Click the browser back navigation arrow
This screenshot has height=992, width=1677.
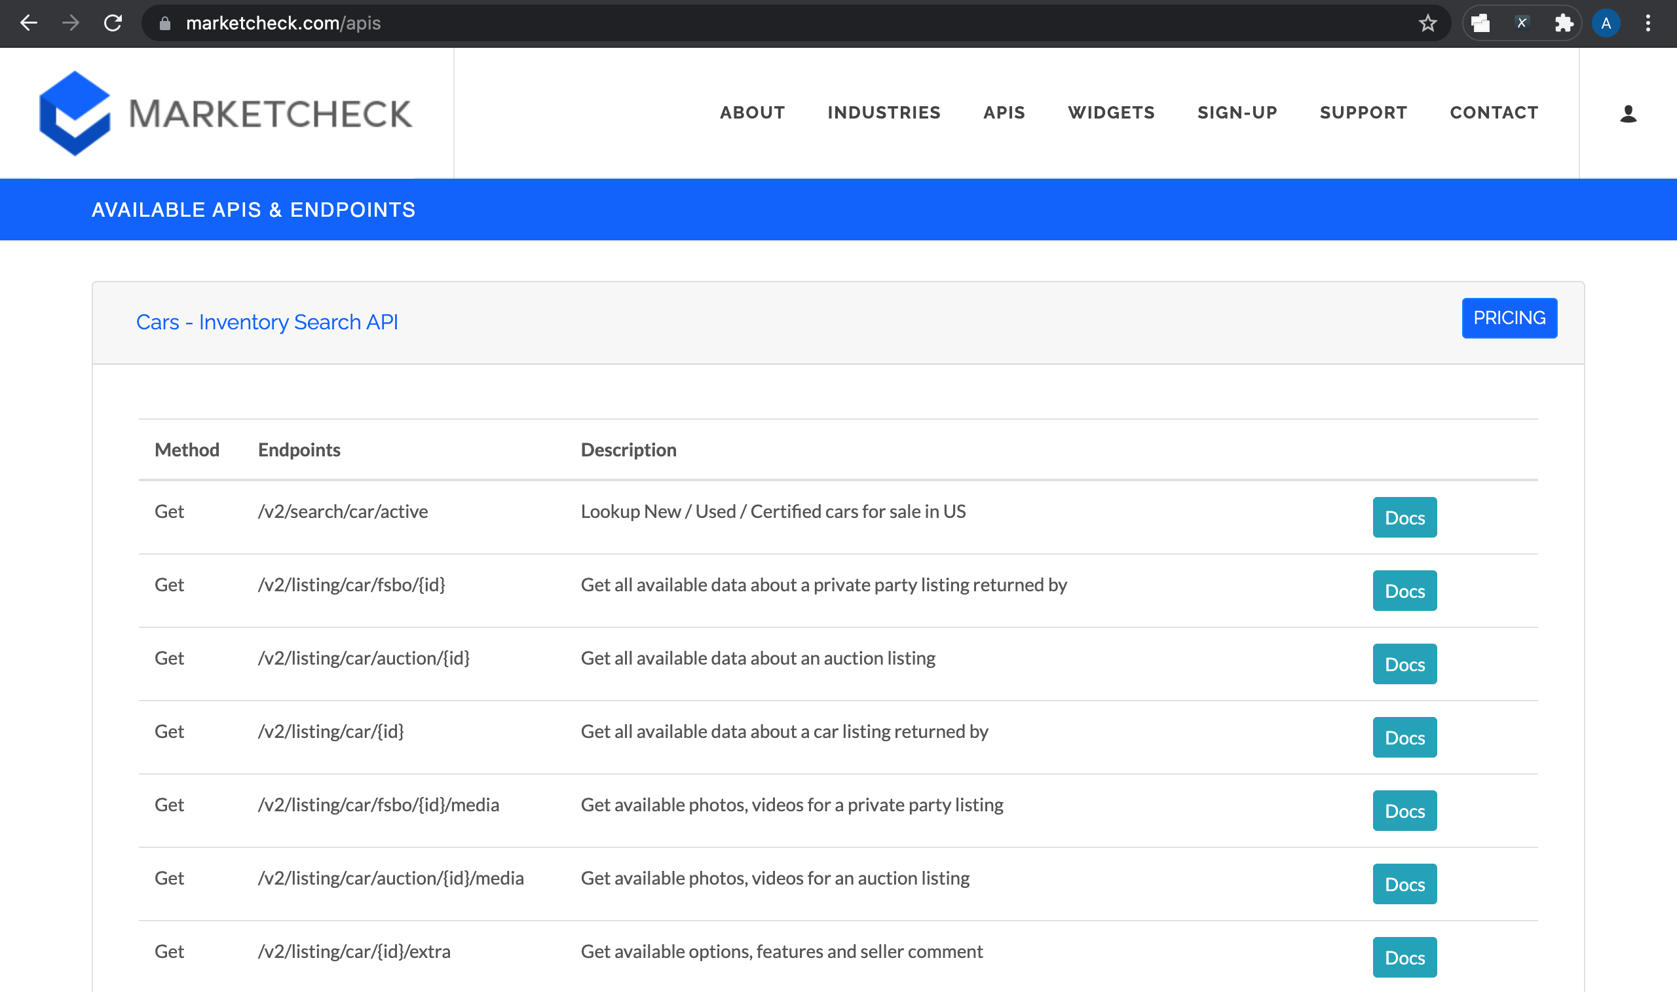(x=28, y=23)
